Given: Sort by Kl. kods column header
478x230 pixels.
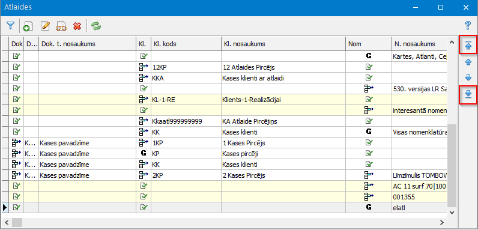Looking at the screenshot, I should 186,44.
